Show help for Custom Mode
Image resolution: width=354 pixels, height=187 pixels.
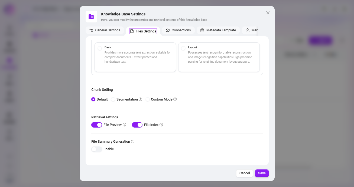(175, 99)
